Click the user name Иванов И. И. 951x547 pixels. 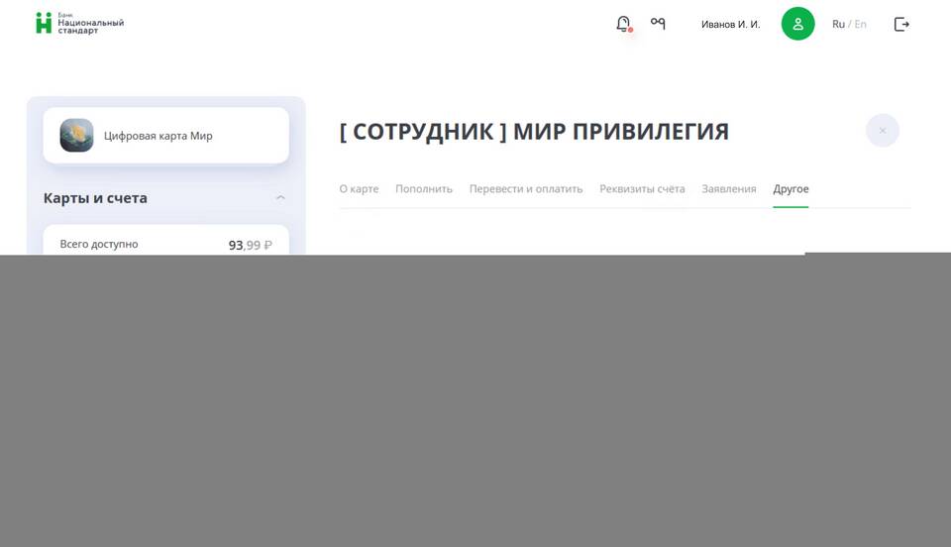[x=730, y=24]
